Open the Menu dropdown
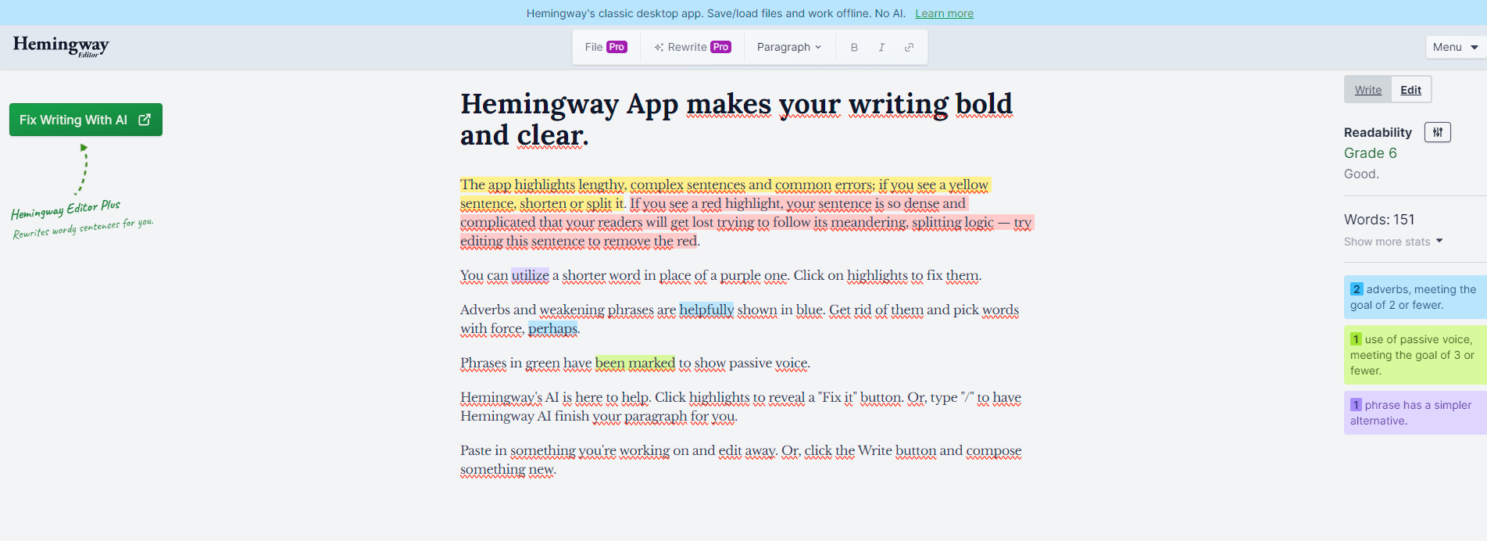 1456,47
